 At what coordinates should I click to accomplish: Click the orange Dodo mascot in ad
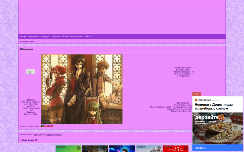[x=221, y=117]
